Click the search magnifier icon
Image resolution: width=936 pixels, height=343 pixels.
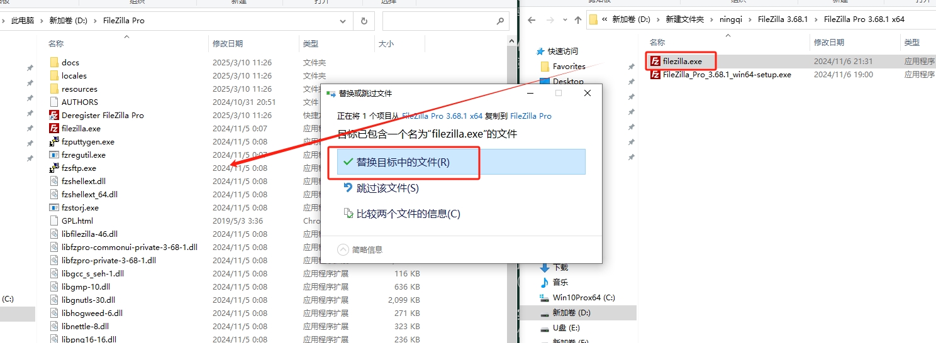click(x=501, y=21)
